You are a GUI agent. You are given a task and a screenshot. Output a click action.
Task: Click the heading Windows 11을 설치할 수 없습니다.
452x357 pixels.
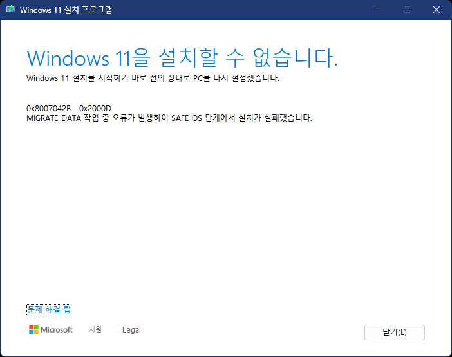182,58
